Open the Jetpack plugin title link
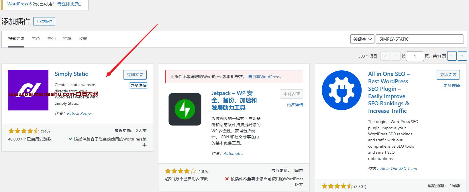This screenshot has width=469, height=192. pos(234,100)
